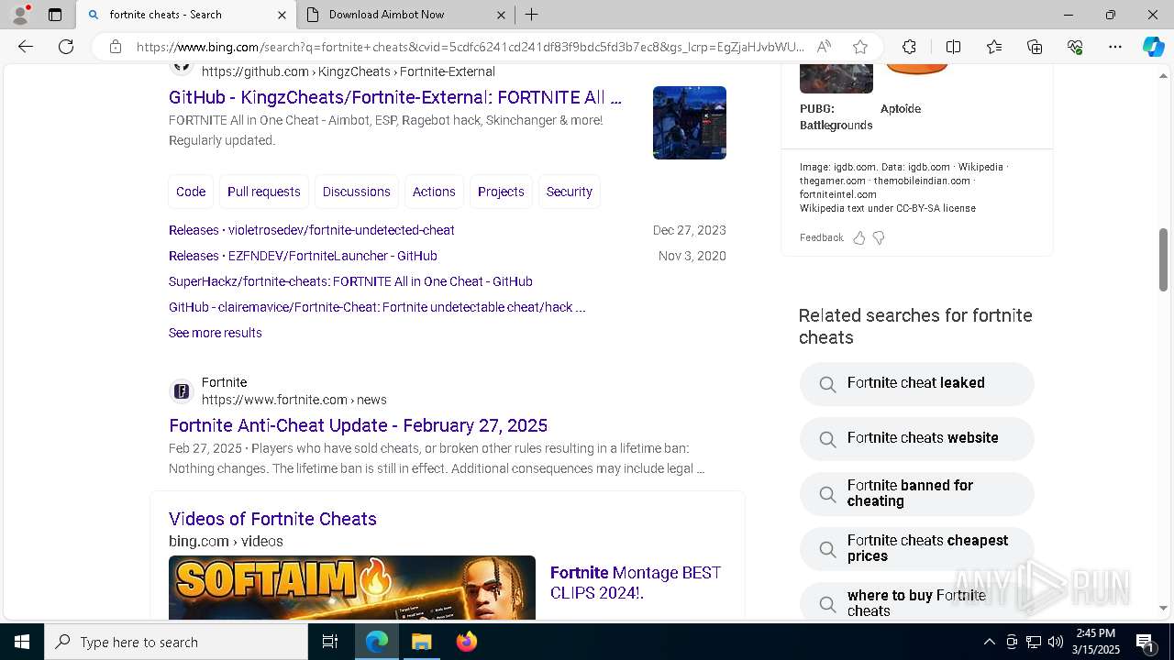The width and height of the screenshot is (1174, 660).
Task: Open the Security sublink
Action: tap(570, 192)
